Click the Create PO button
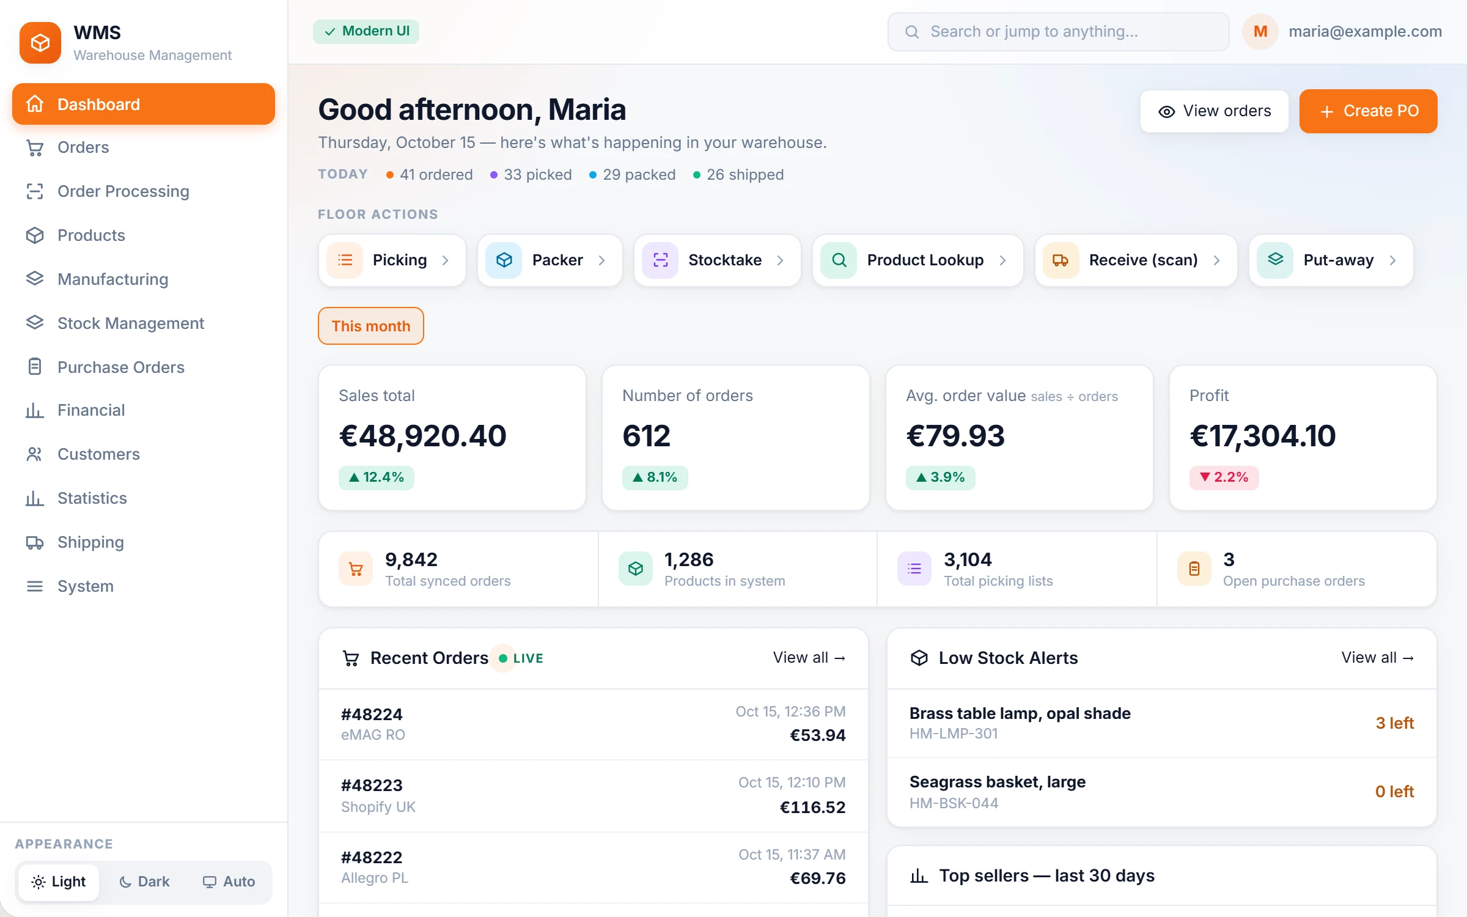 pos(1368,111)
